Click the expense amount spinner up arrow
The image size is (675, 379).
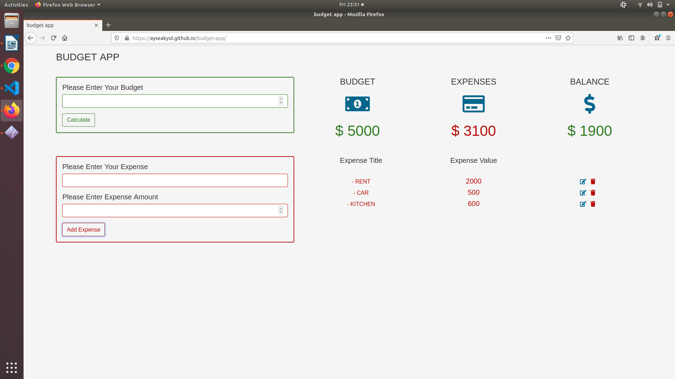click(281, 208)
